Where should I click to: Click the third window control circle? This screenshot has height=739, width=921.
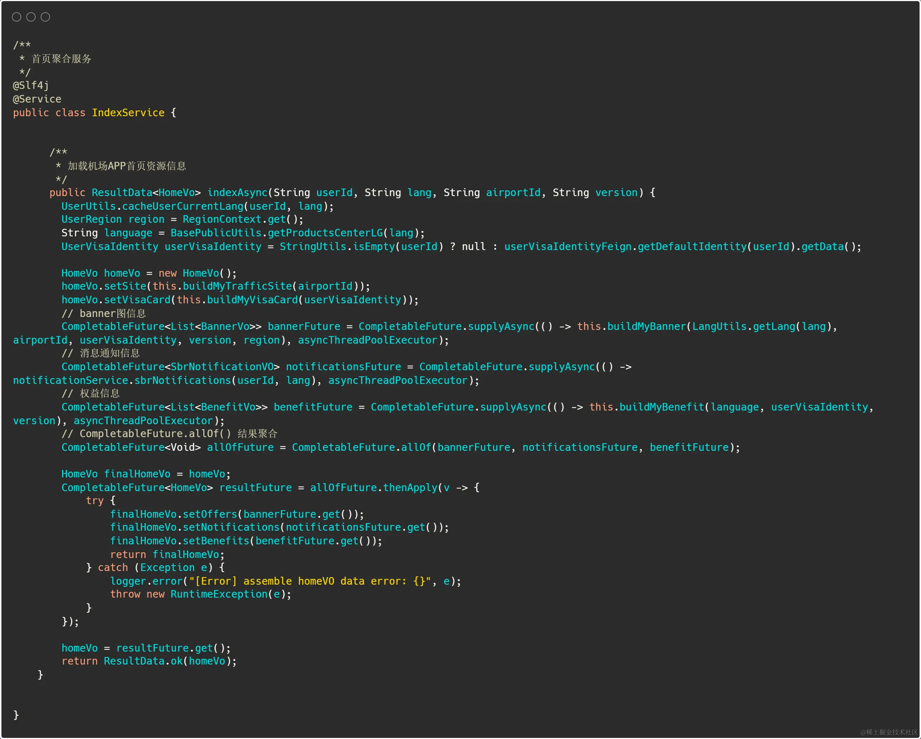[x=45, y=17]
